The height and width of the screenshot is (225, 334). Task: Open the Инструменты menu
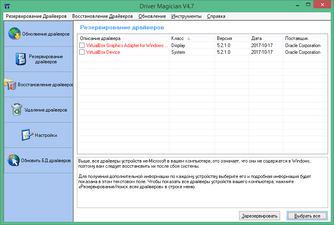[x=186, y=16]
